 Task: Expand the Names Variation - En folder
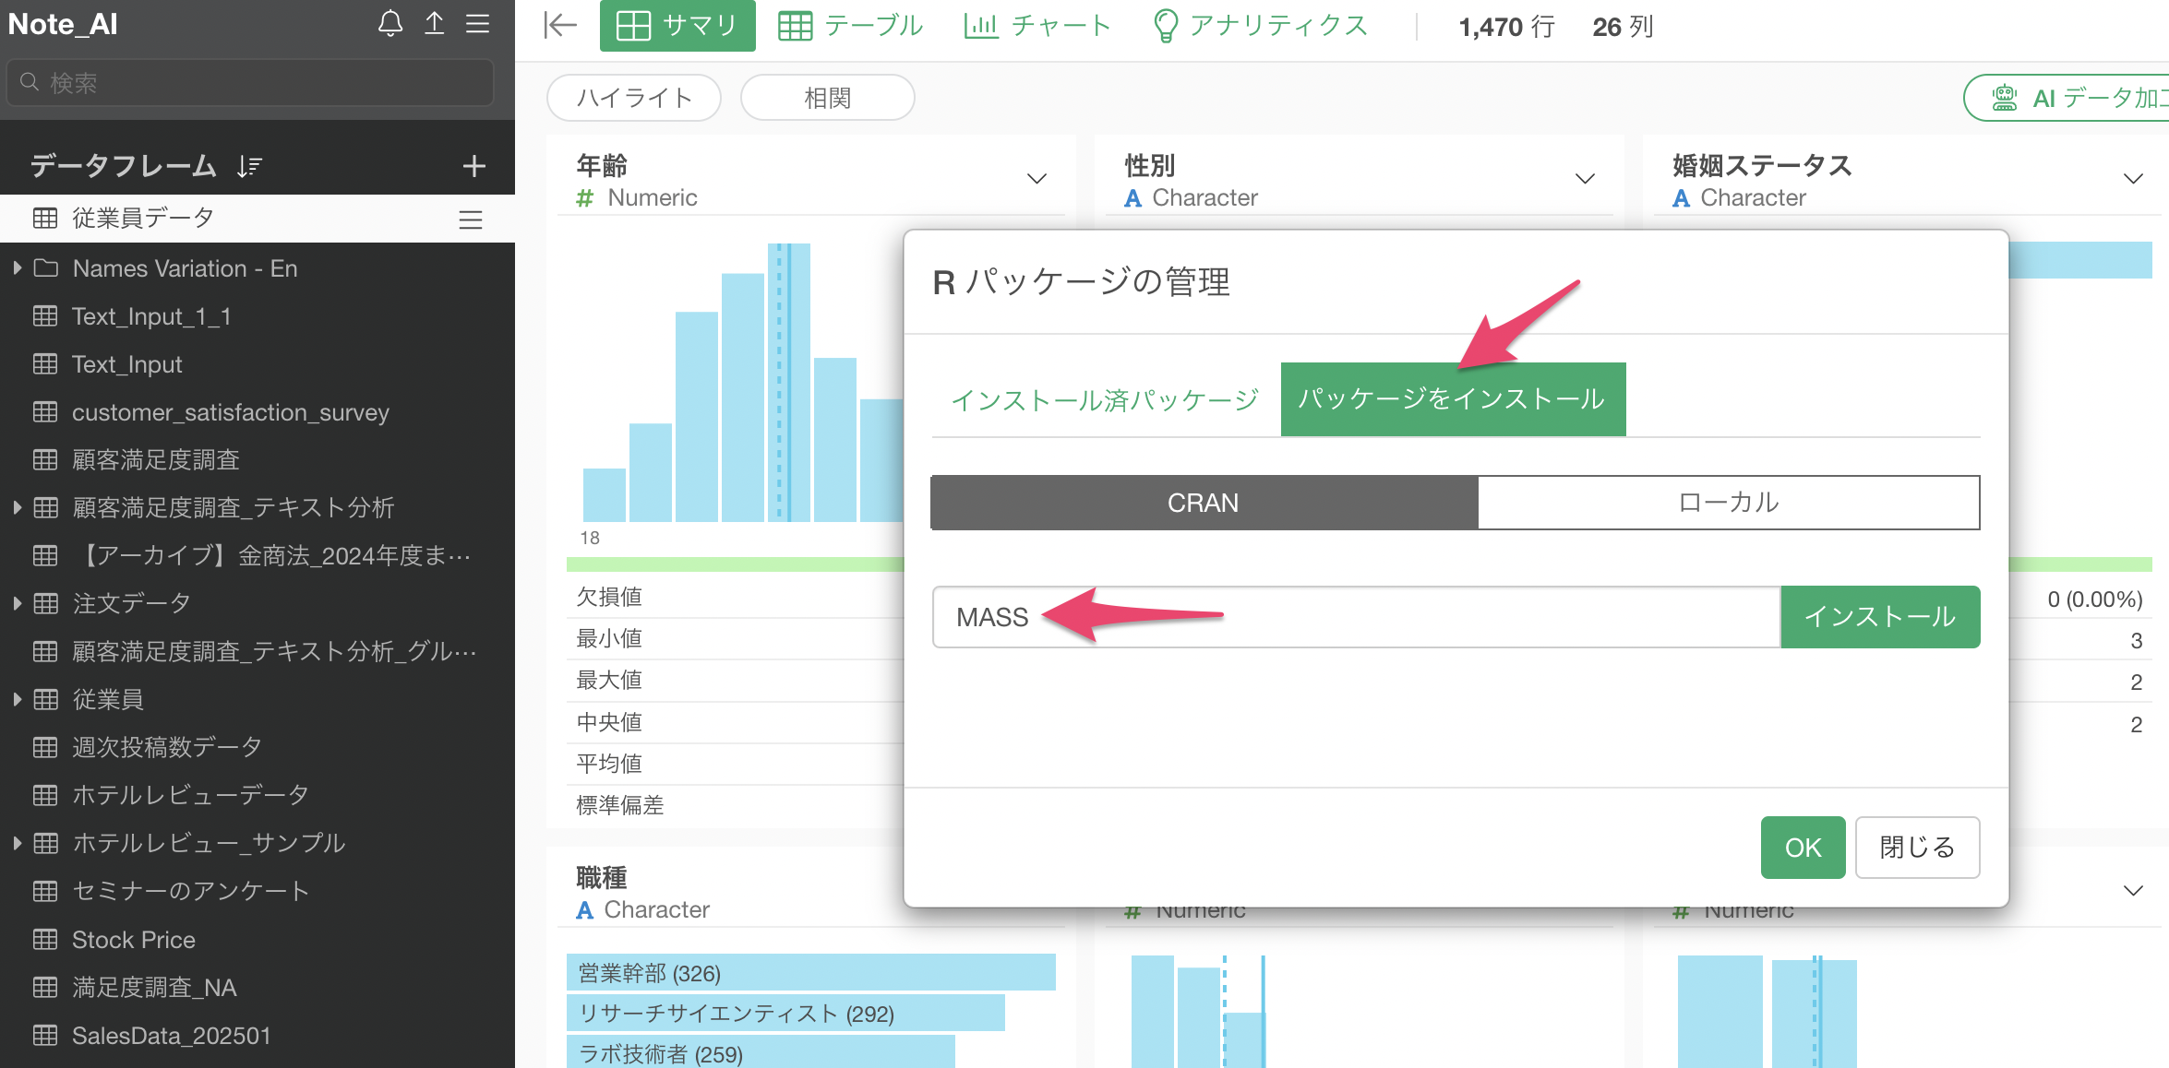18,268
